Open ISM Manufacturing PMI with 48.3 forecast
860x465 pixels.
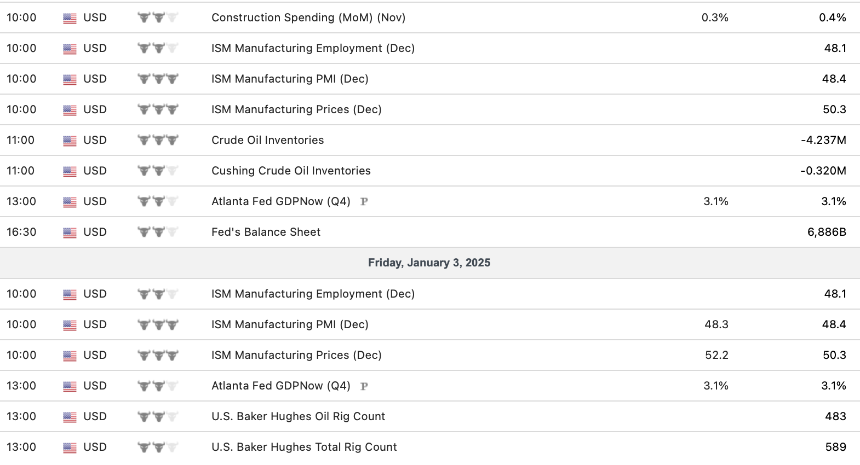click(290, 324)
